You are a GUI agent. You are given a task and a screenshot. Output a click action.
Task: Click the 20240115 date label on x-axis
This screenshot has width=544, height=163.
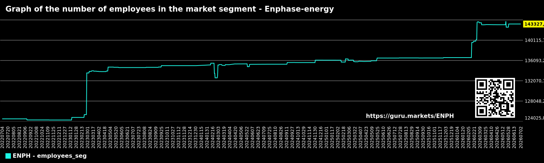click(202, 137)
